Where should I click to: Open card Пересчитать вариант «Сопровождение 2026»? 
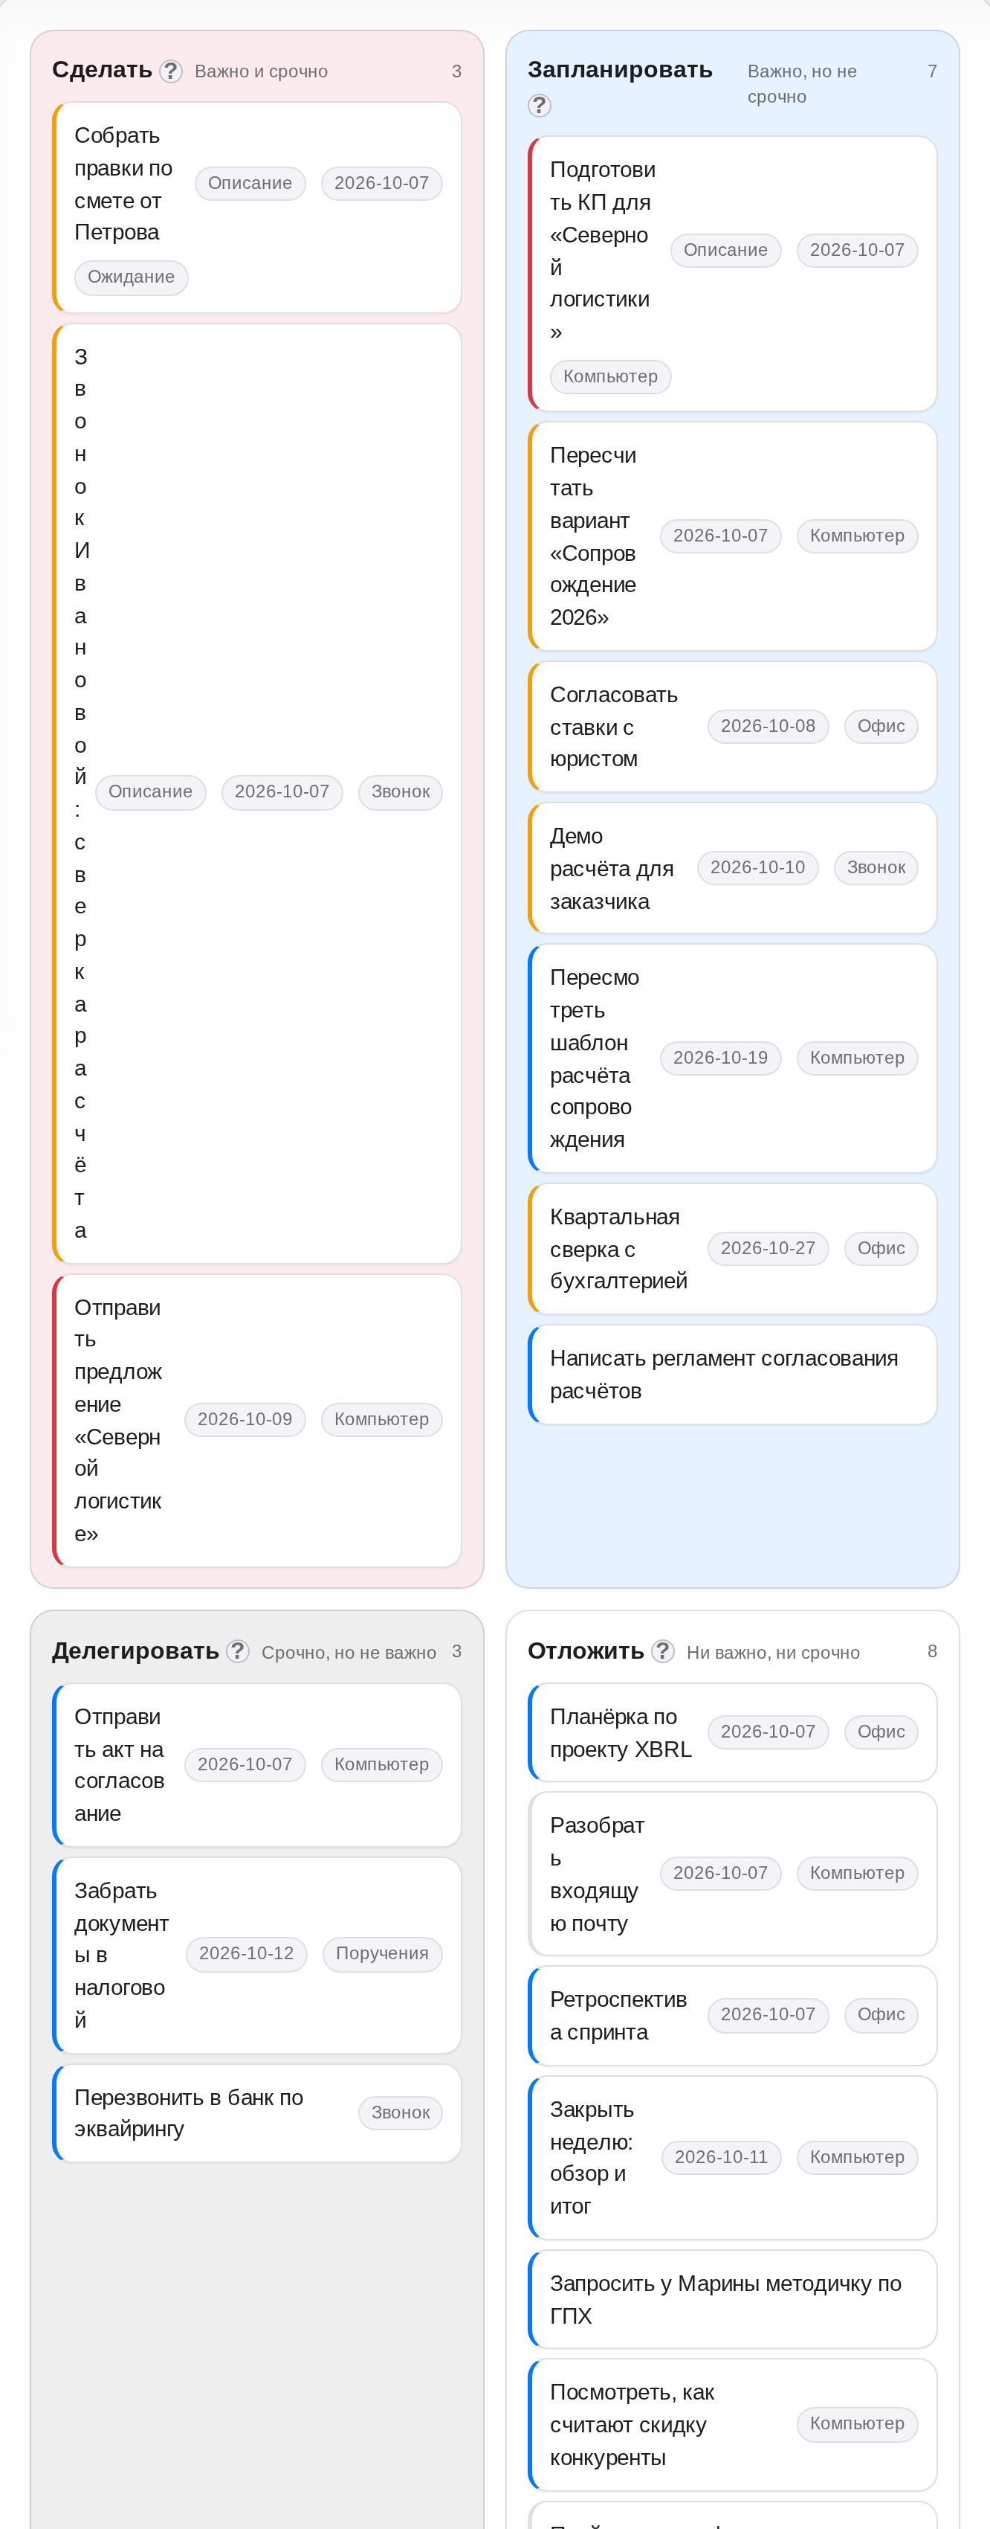[732, 536]
